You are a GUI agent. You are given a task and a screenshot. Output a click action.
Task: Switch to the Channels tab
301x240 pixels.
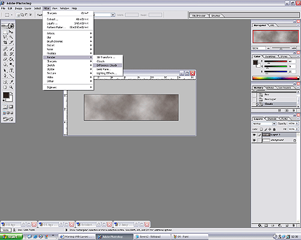[x=272, y=119]
